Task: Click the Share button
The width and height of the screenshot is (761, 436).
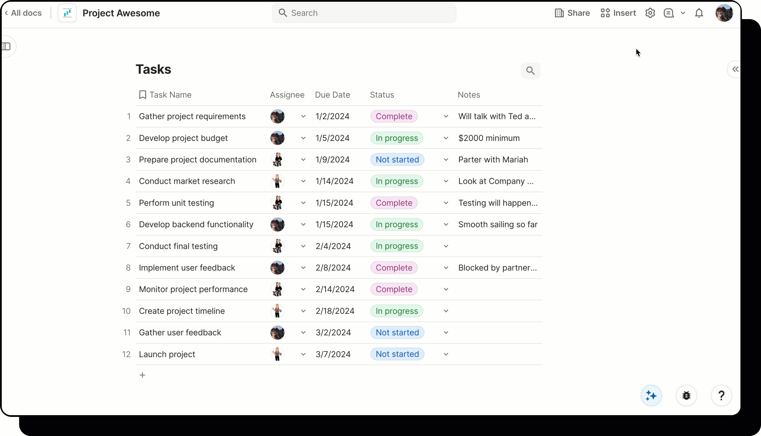Action: click(572, 13)
